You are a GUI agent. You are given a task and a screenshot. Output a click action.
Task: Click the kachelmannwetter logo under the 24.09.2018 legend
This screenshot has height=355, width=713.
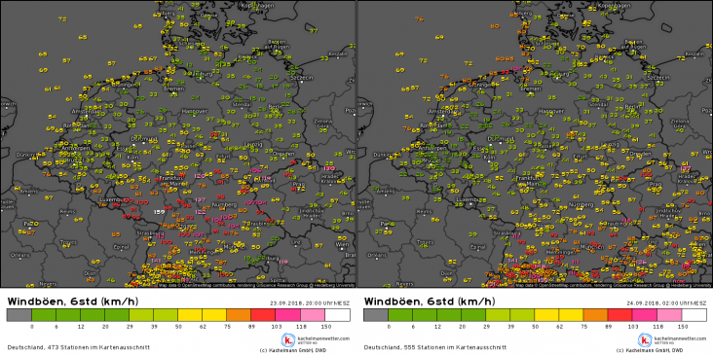[x=645, y=340]
